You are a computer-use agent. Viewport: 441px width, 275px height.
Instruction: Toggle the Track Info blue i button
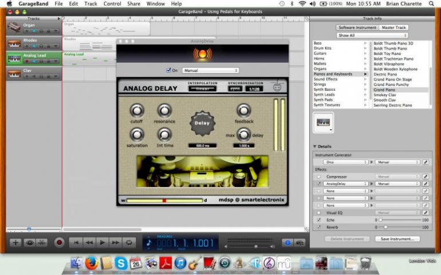pyautogui.click(x=288, y=242)
